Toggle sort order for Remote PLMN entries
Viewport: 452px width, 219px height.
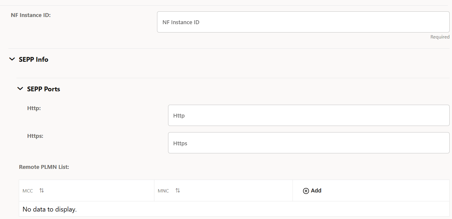[41, 190]
